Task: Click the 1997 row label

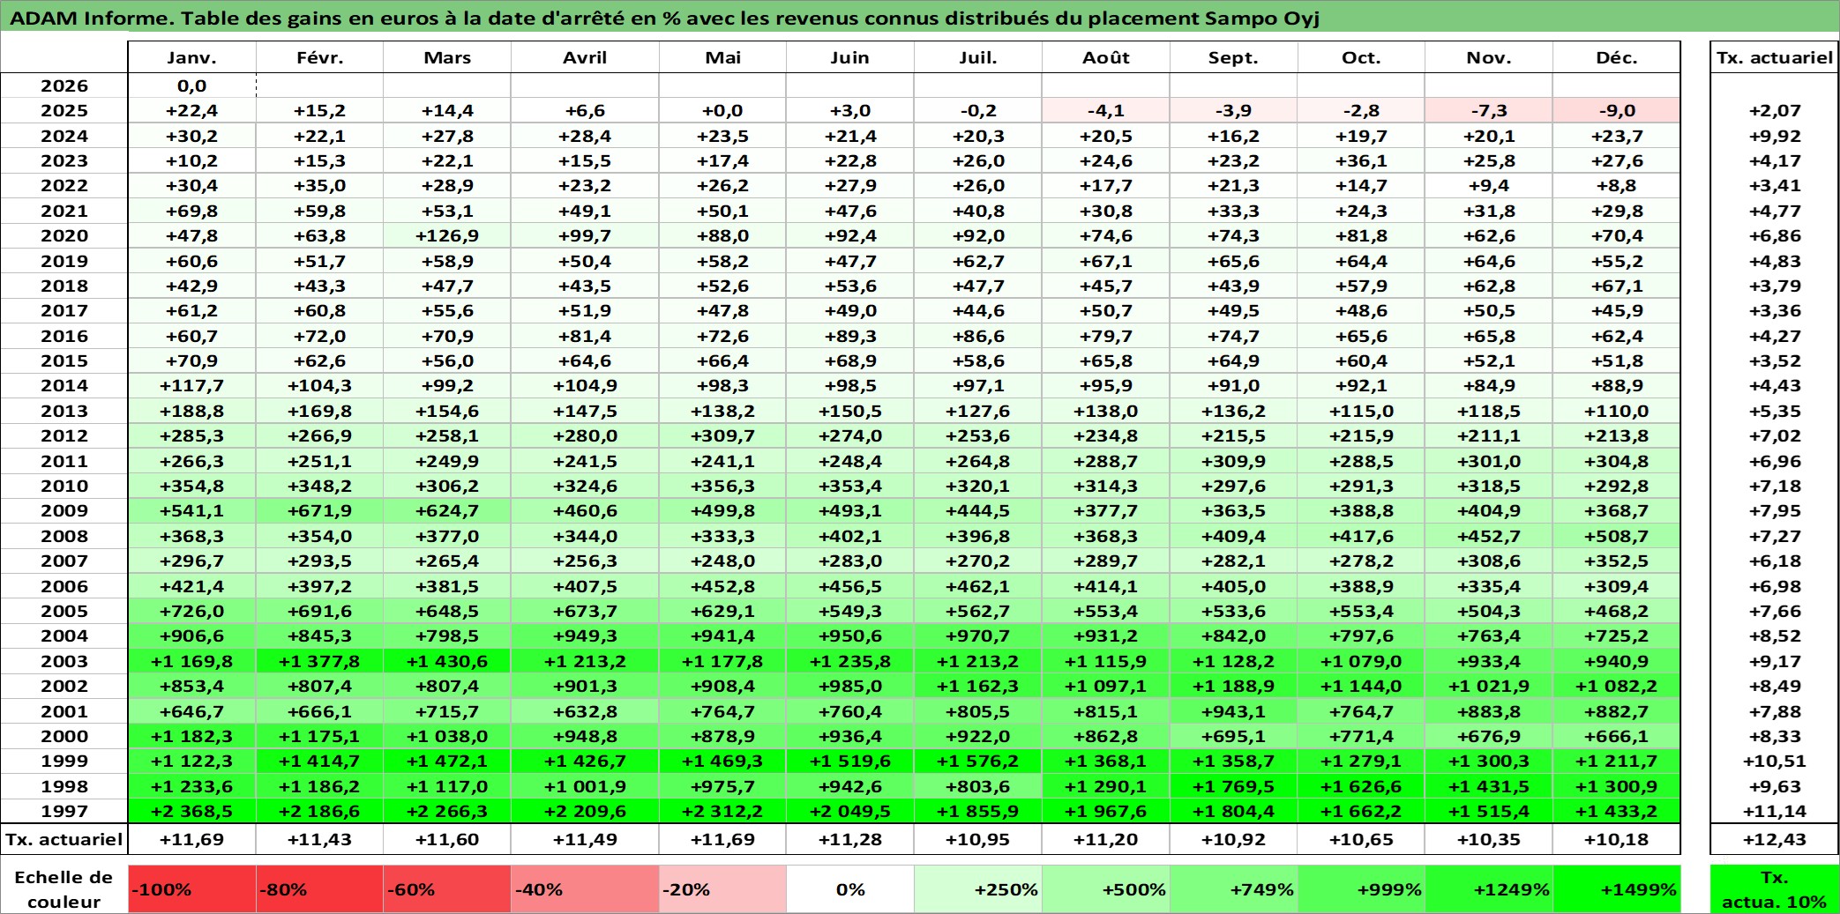Action: click(64, 811)
